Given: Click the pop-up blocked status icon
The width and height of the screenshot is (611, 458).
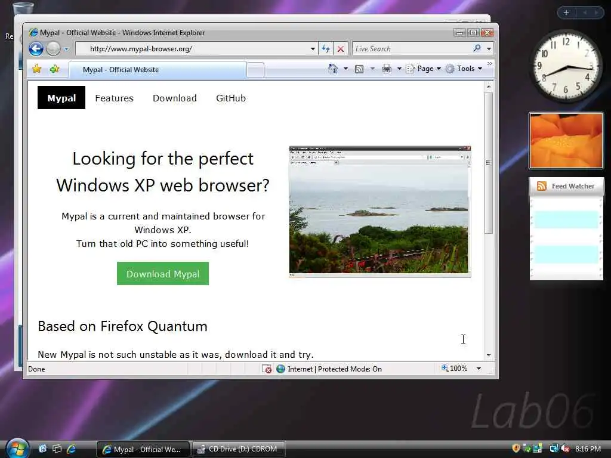Looking at the screenshot, I should pos(267,369).
